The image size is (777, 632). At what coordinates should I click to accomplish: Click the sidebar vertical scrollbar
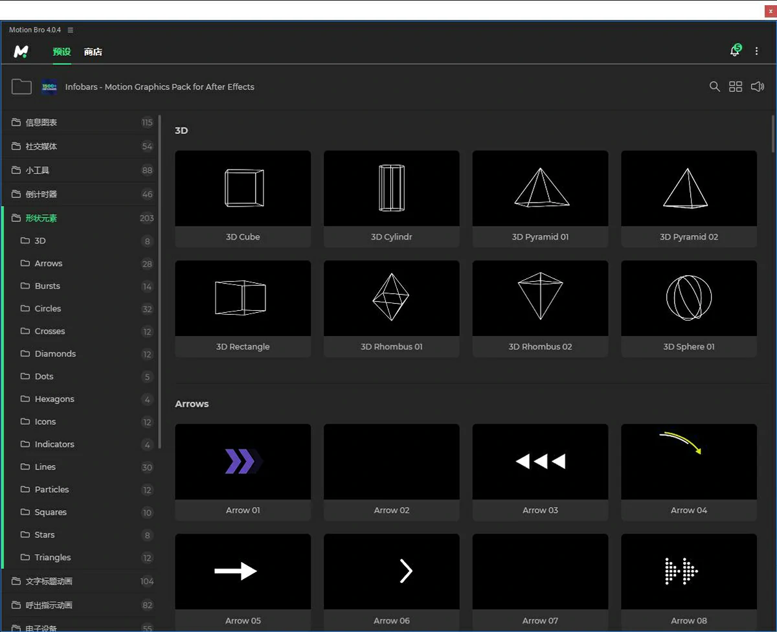coord(159,282)
